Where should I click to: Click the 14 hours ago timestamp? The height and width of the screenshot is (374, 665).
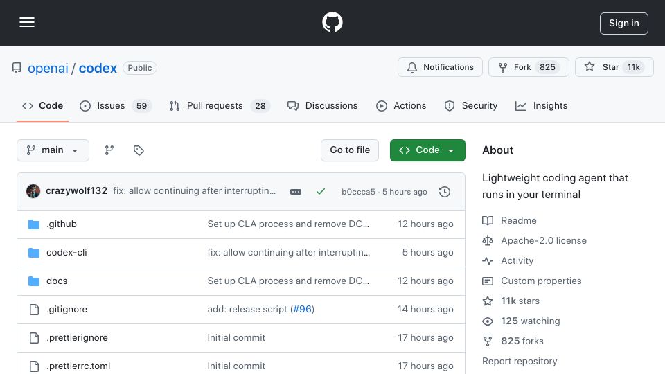pos(425,309)
